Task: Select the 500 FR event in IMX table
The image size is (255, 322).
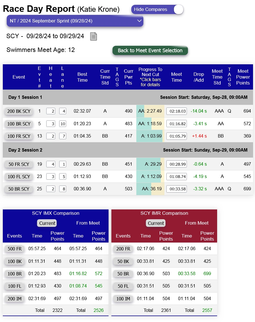Action: click(15, 249)
